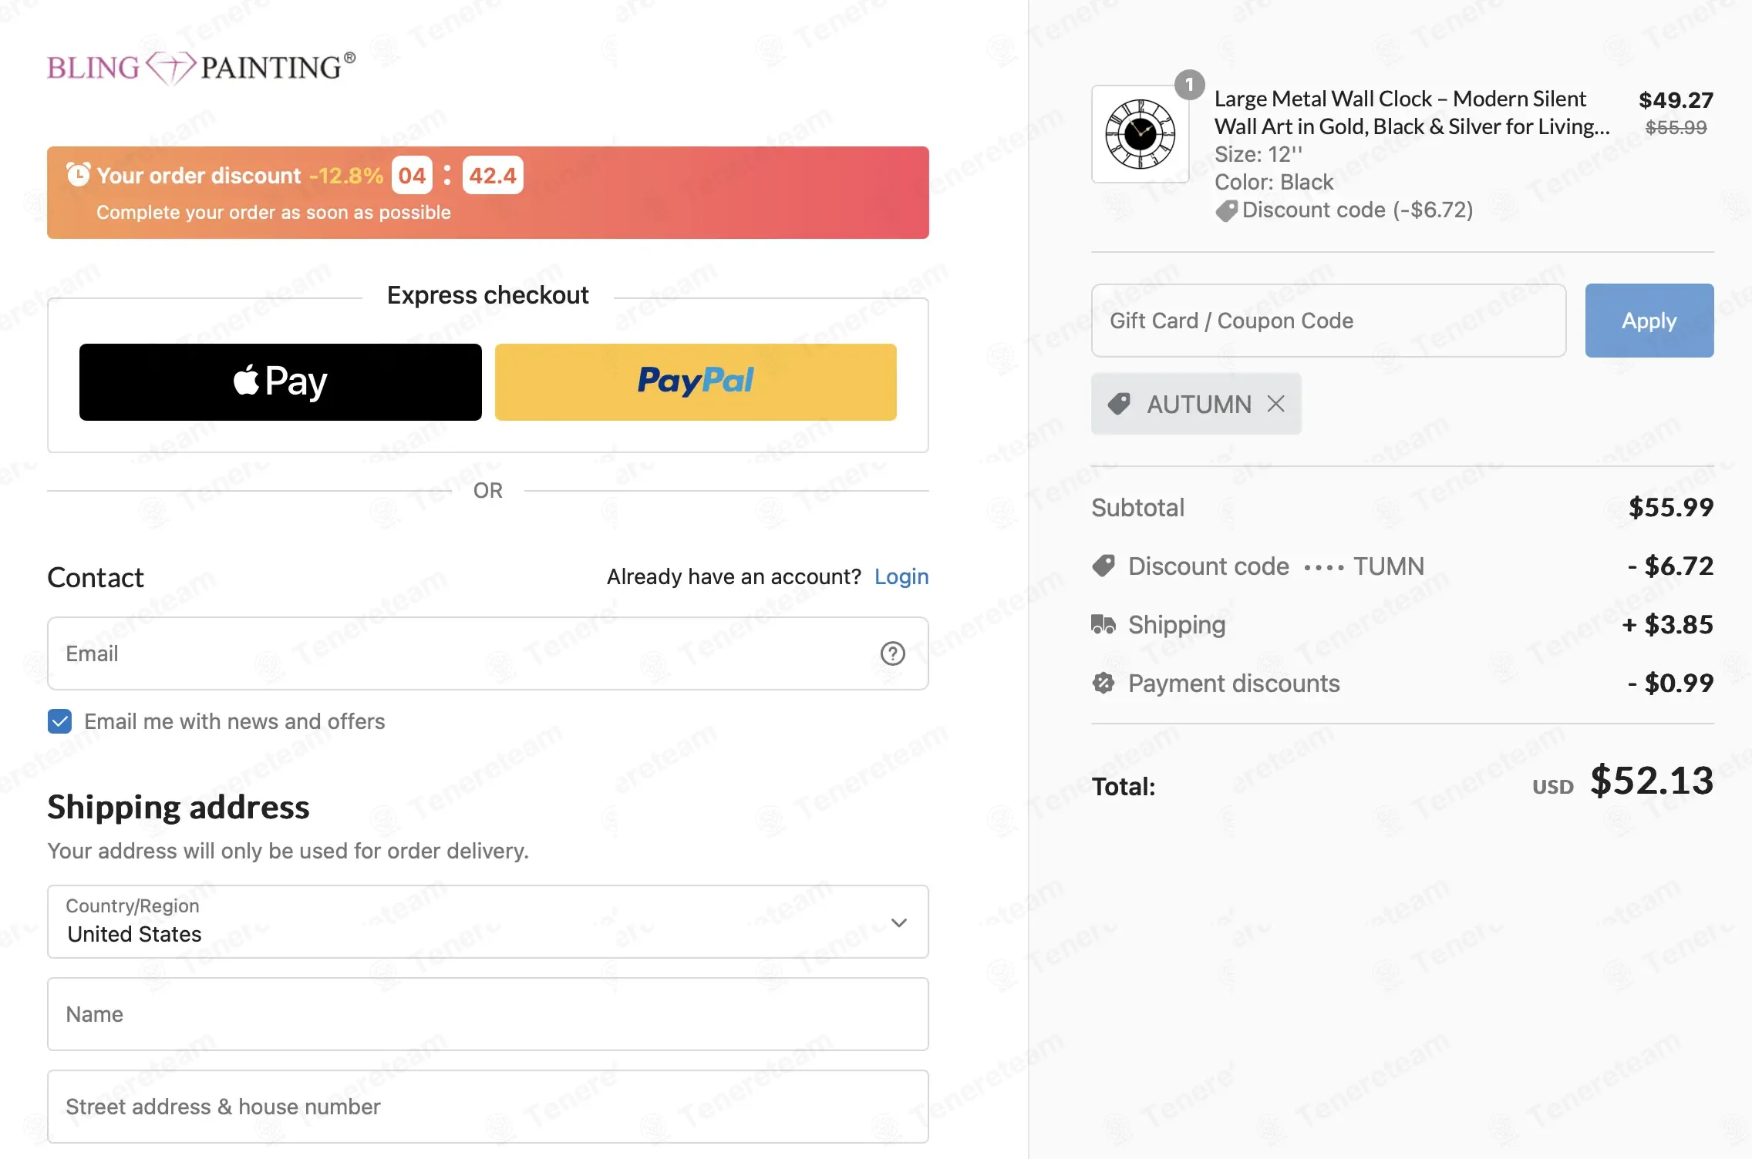Viewport: 1752px width, 1159px height.
Task: Click the alarm clock icon in discount banner
Action: point(78,175)
